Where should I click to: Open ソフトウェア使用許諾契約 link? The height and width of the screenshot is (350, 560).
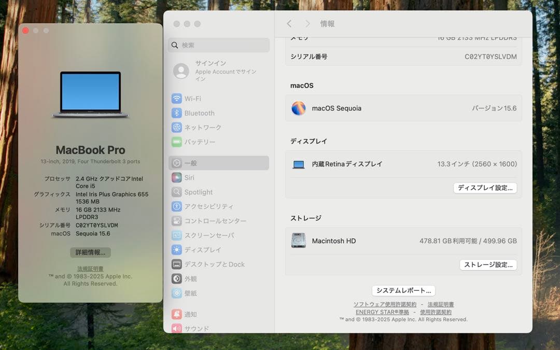pos(385,304)
